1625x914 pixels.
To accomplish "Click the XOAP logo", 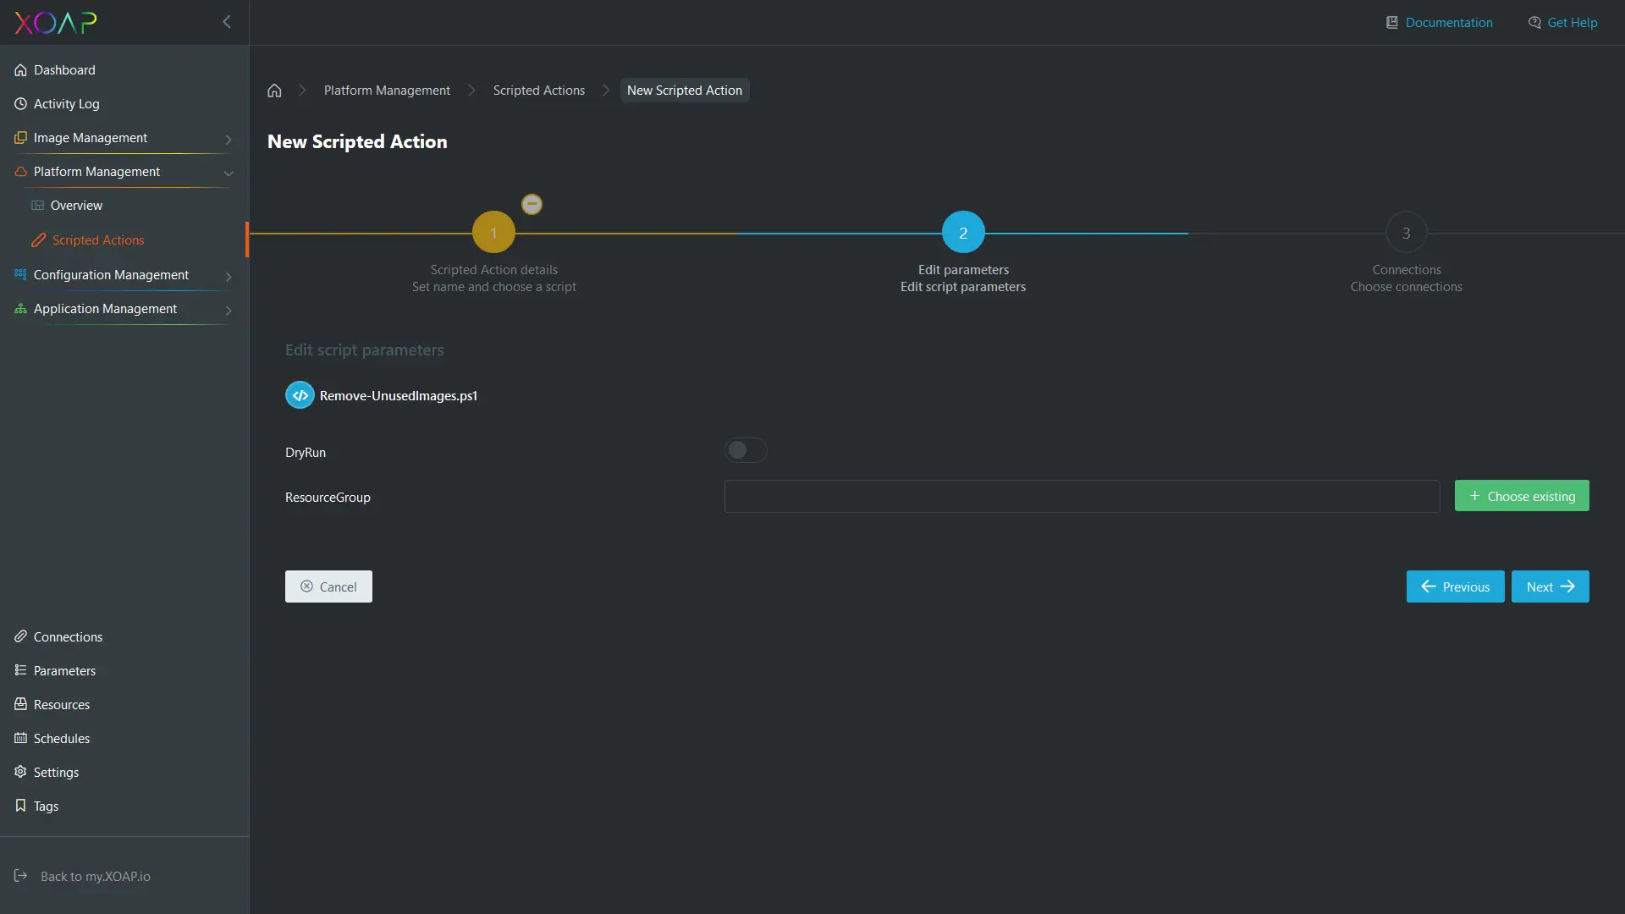I will [x=56, y=22].
